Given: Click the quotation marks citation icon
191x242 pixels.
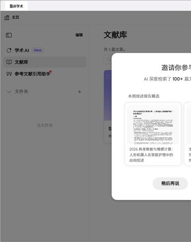Looking at the screenshot, I should tap(9, 74).
